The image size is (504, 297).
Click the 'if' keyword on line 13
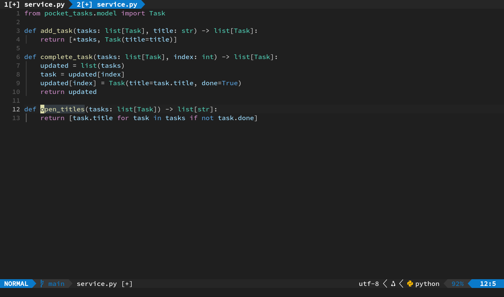[194, 118]
